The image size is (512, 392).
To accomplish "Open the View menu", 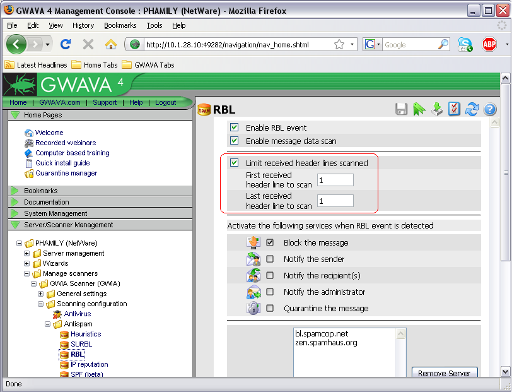I will click(55, 25).
